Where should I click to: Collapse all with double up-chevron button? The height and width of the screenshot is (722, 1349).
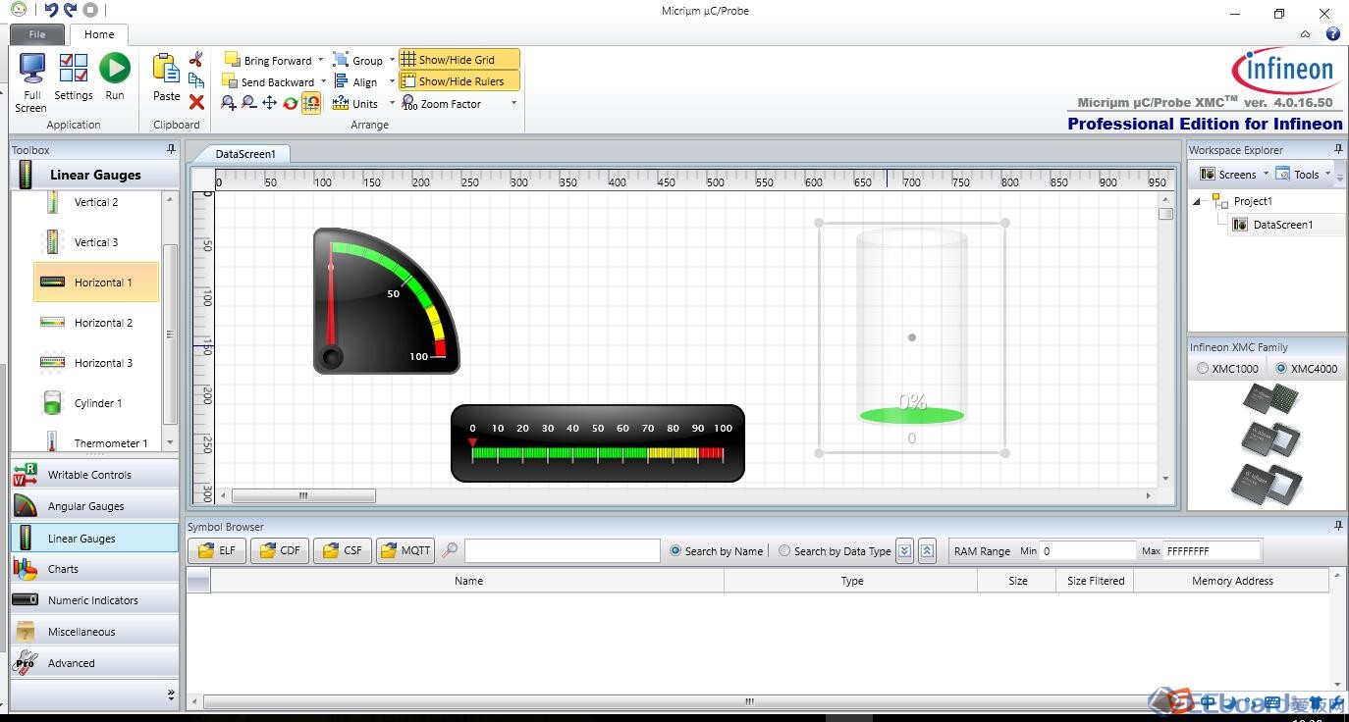[928, 551]
